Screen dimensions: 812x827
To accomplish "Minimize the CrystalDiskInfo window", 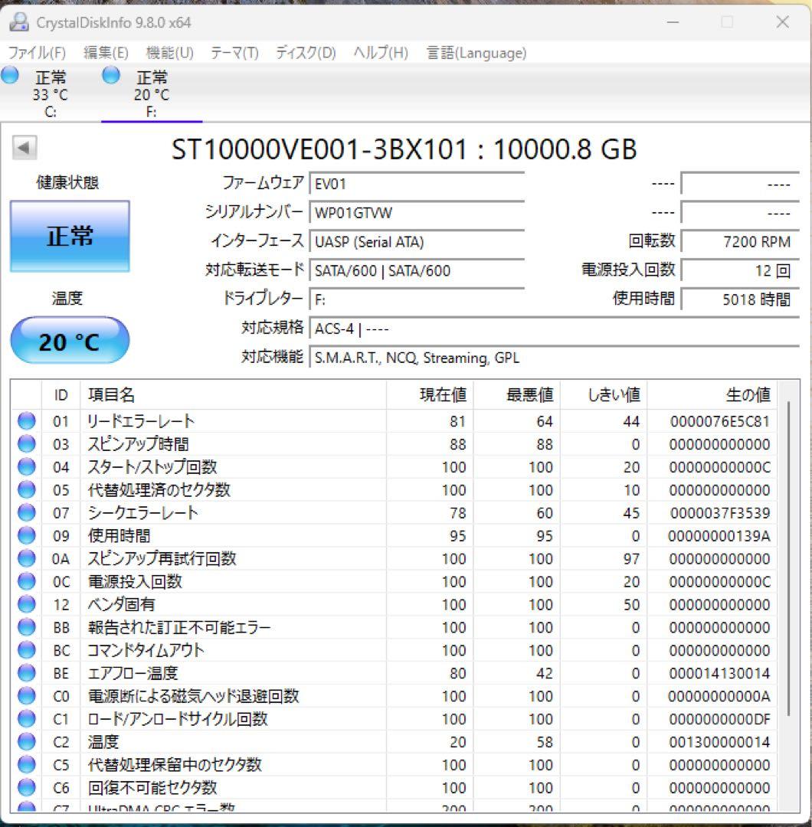I will (x=673, y=22).
